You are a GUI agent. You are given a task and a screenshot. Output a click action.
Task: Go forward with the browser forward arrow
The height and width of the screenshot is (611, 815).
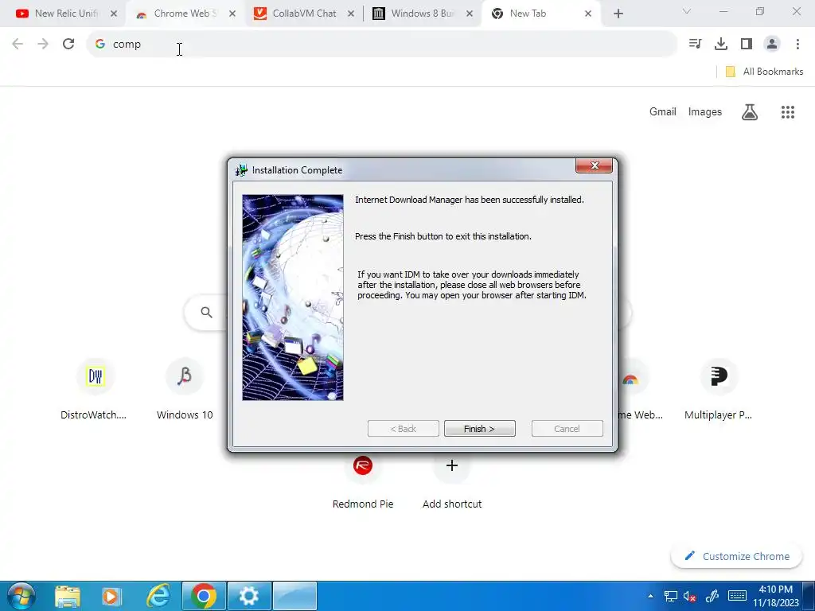point(43,45)
